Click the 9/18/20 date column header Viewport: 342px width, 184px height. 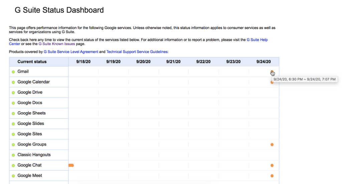pyautogui.click(x=83, y=62)
